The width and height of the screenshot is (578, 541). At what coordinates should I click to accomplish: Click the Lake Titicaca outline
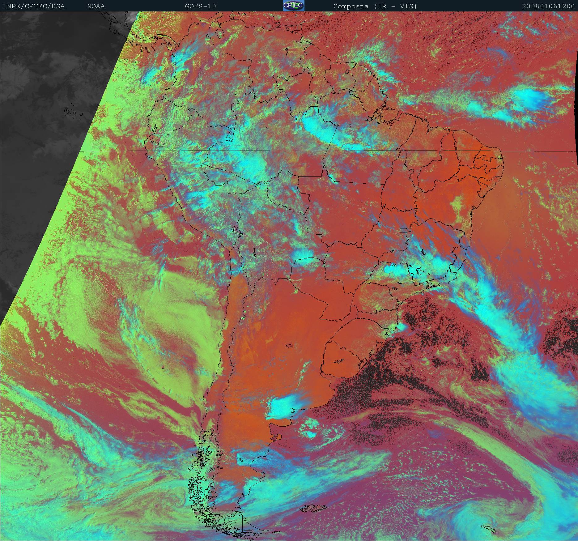click(236, 231)
